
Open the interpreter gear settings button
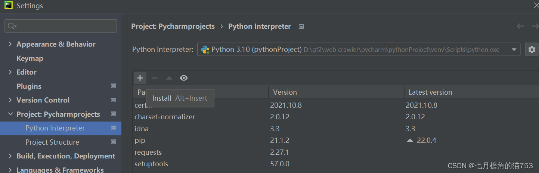pos(532,50)
